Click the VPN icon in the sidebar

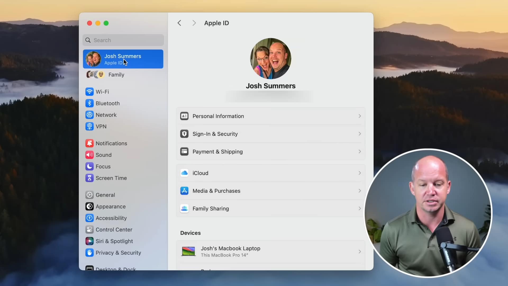point(89,126)
